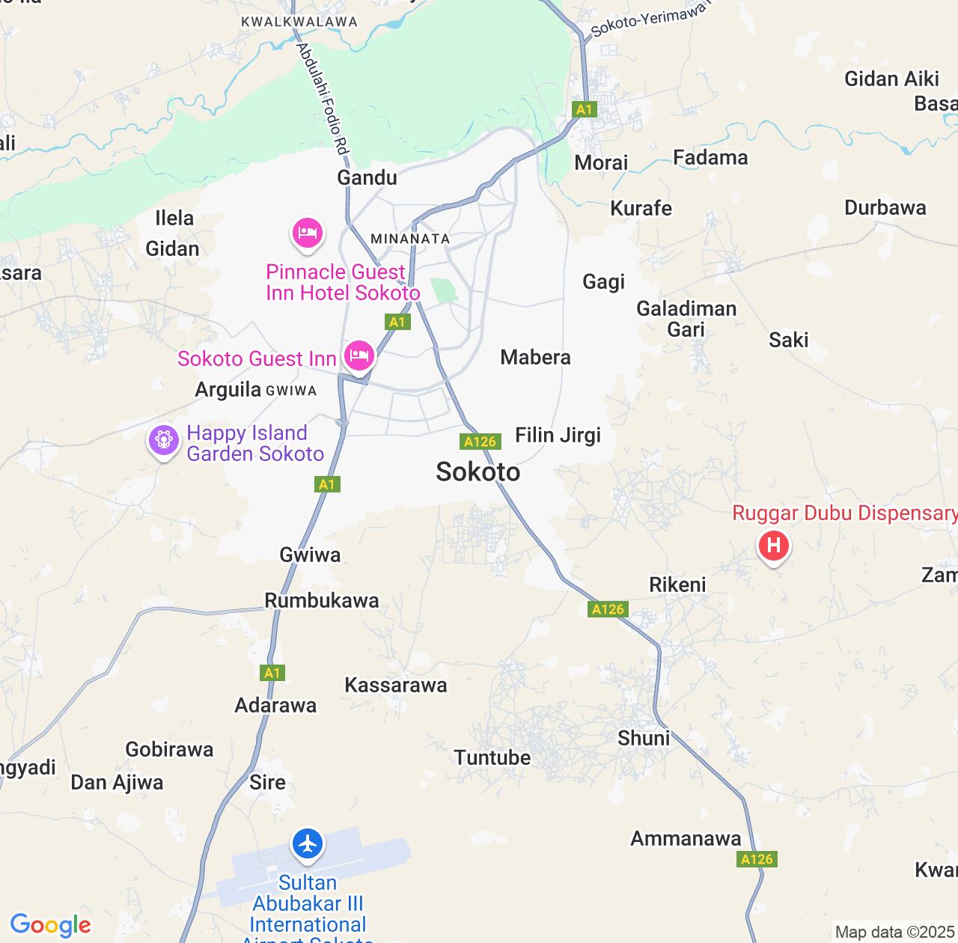Click the Map data ©2025 attribution
The image size is (958, 943).
(894, 933)
